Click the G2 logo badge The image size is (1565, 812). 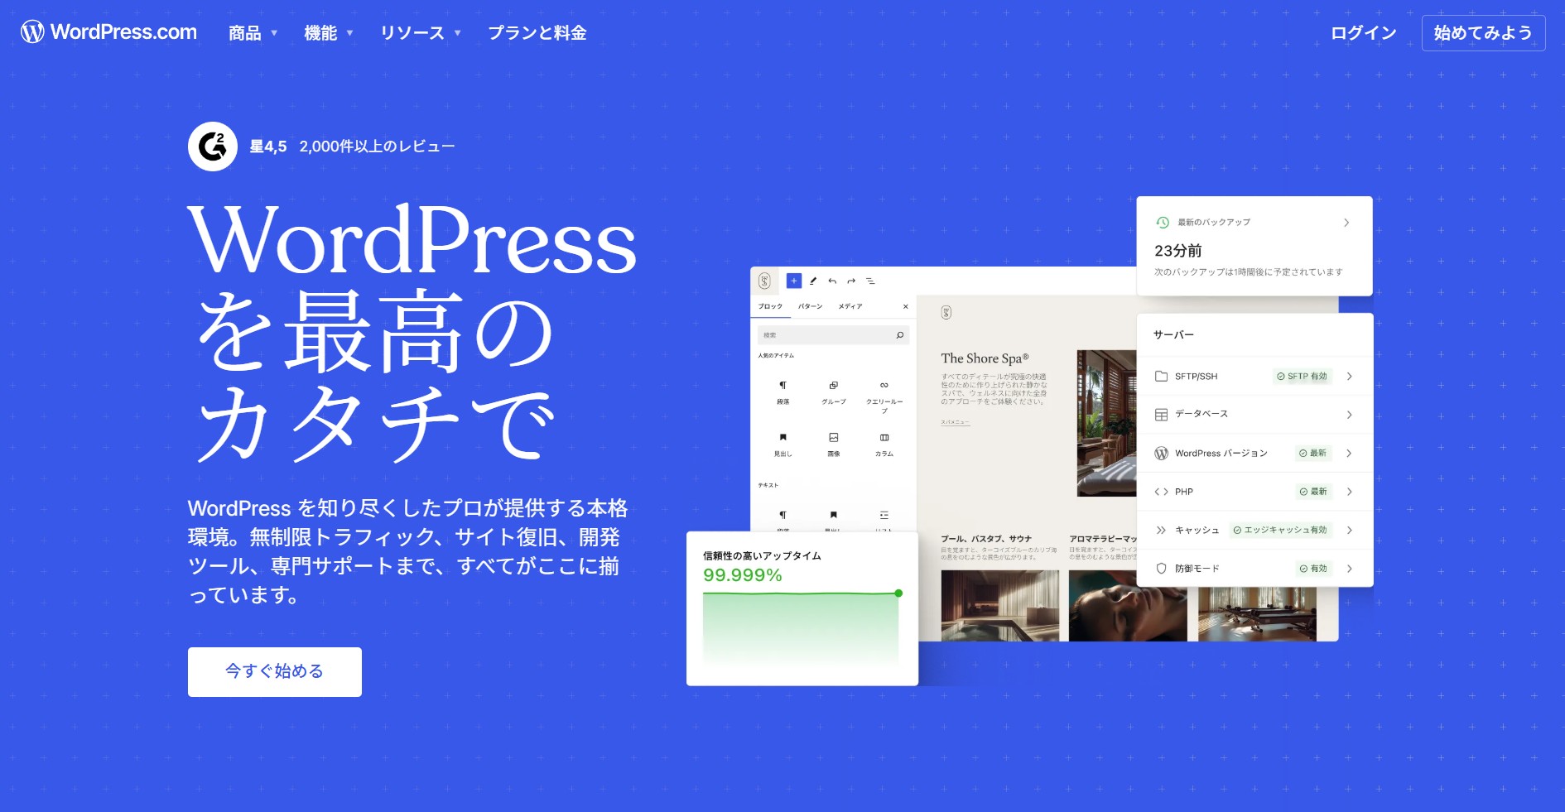coord(213,147)
